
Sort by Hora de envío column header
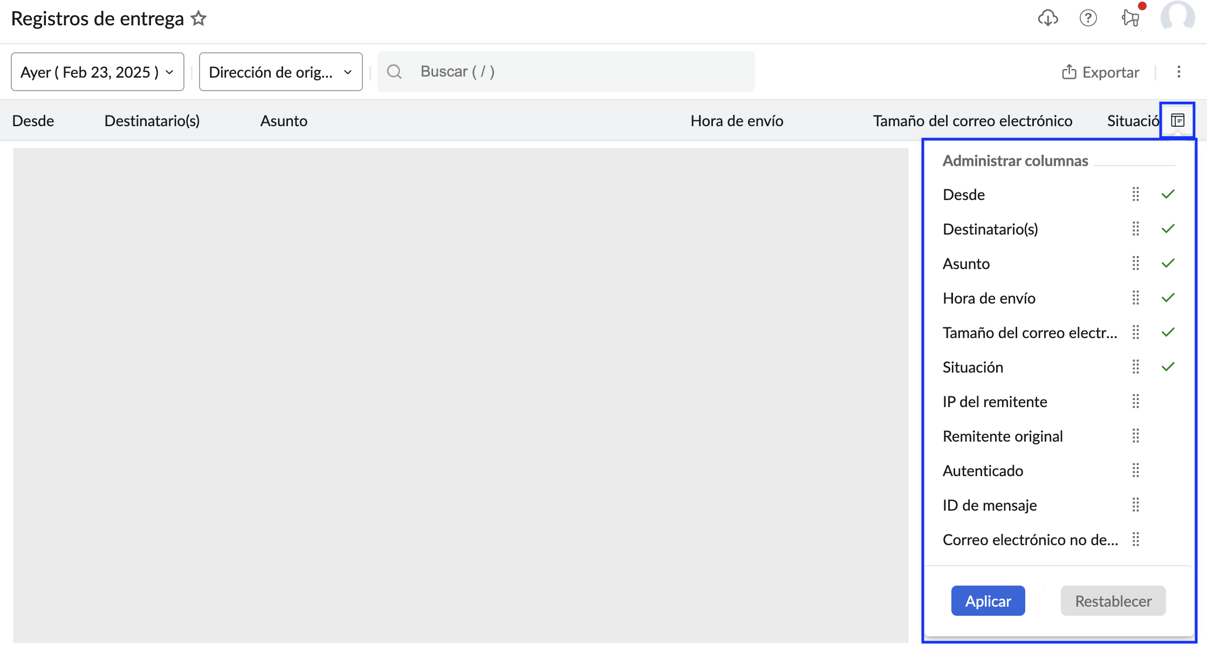[x=737, y=121]
